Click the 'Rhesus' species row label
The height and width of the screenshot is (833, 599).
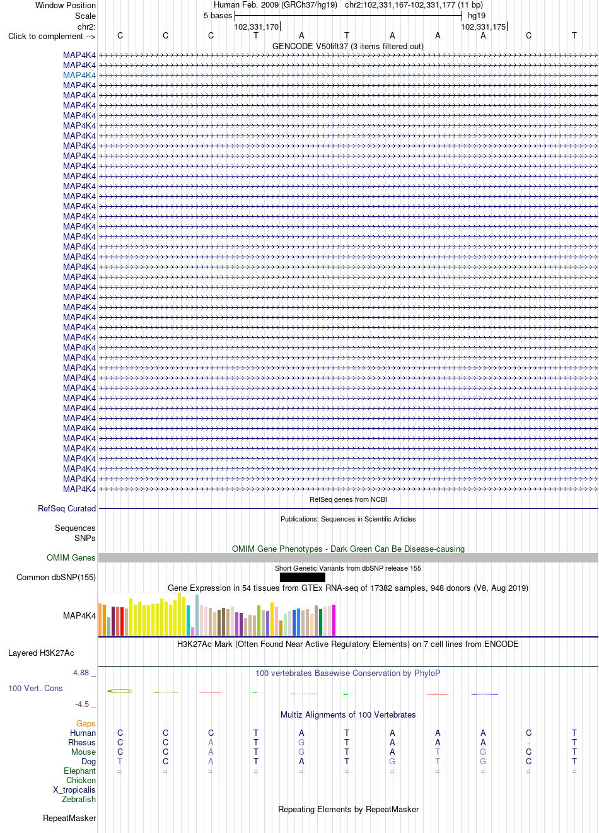coord(82,742)
